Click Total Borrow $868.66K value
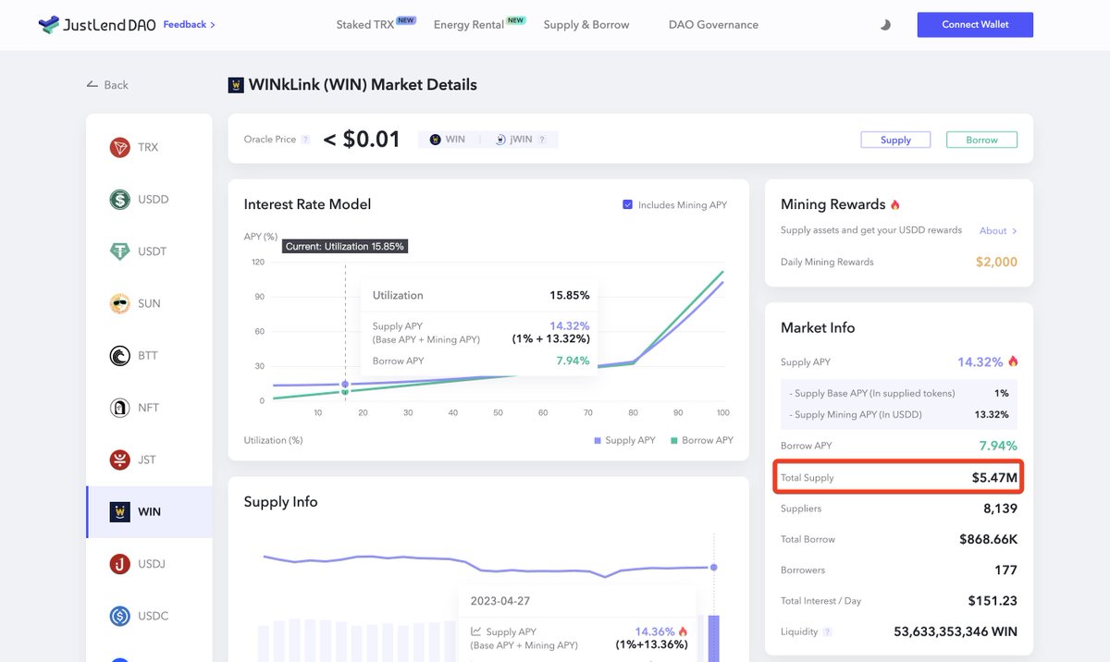Viewport: 1110px width, 662px height. click(988, 539)
